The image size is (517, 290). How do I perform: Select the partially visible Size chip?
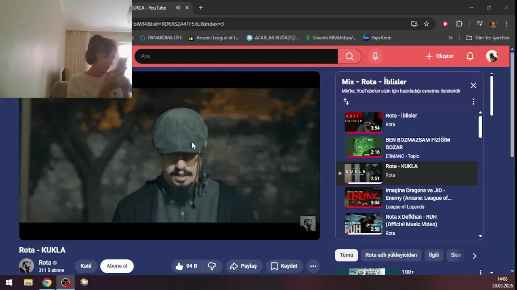(x=456, y=255)
